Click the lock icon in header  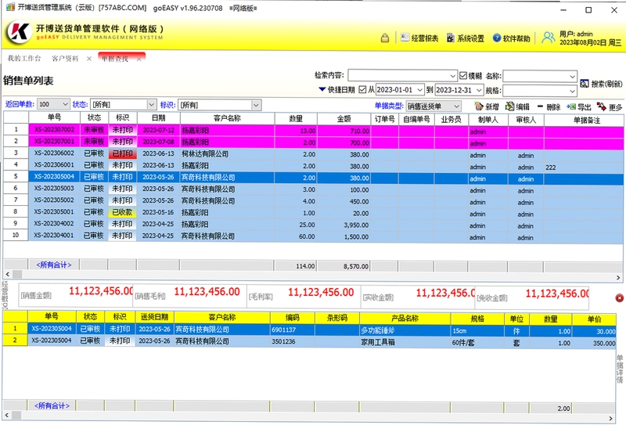coord(385,38)
